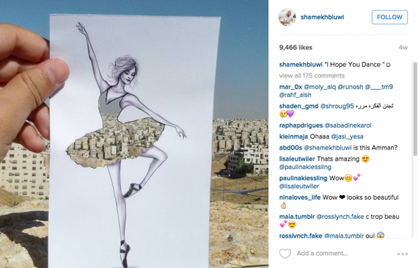Open the @rosslynch.fake mention

[340, 217]
